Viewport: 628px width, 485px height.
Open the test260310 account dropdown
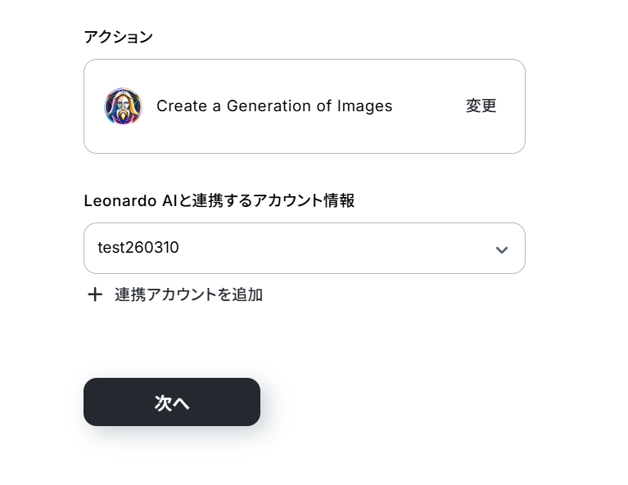coord(304,248)
